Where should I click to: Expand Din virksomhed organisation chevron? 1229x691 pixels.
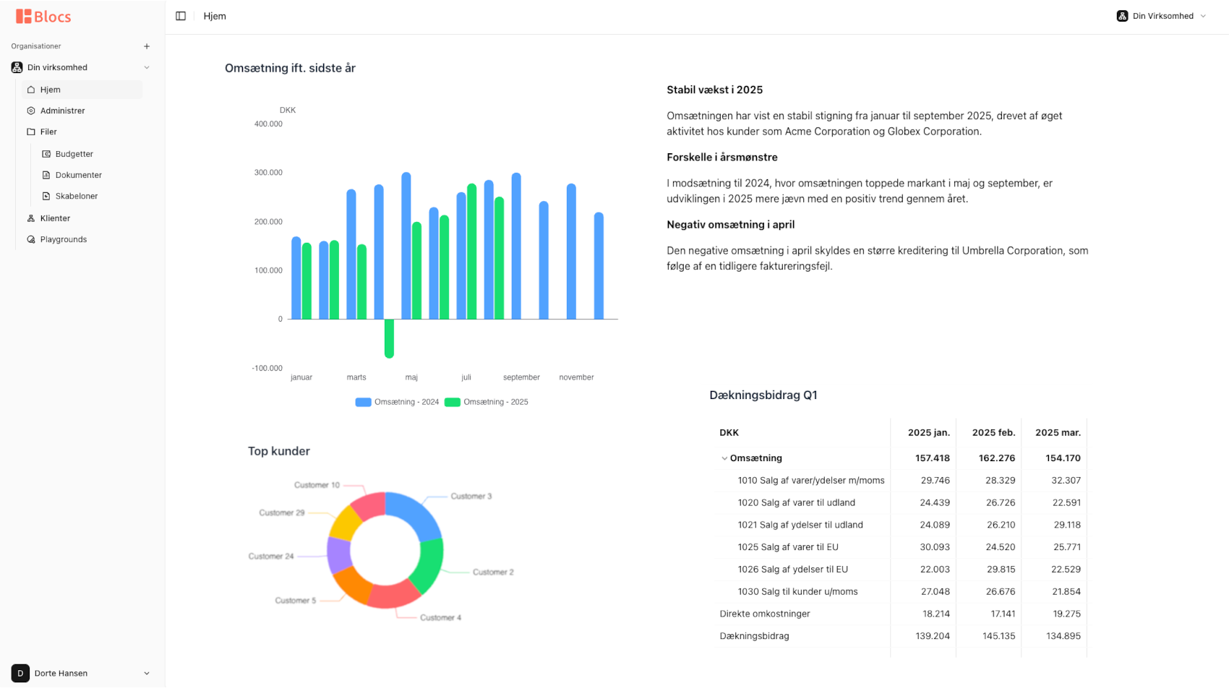click(x=147, y=67)
